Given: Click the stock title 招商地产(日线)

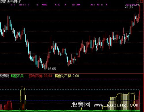Looking at the screenshot, I should tap(11, 1).
